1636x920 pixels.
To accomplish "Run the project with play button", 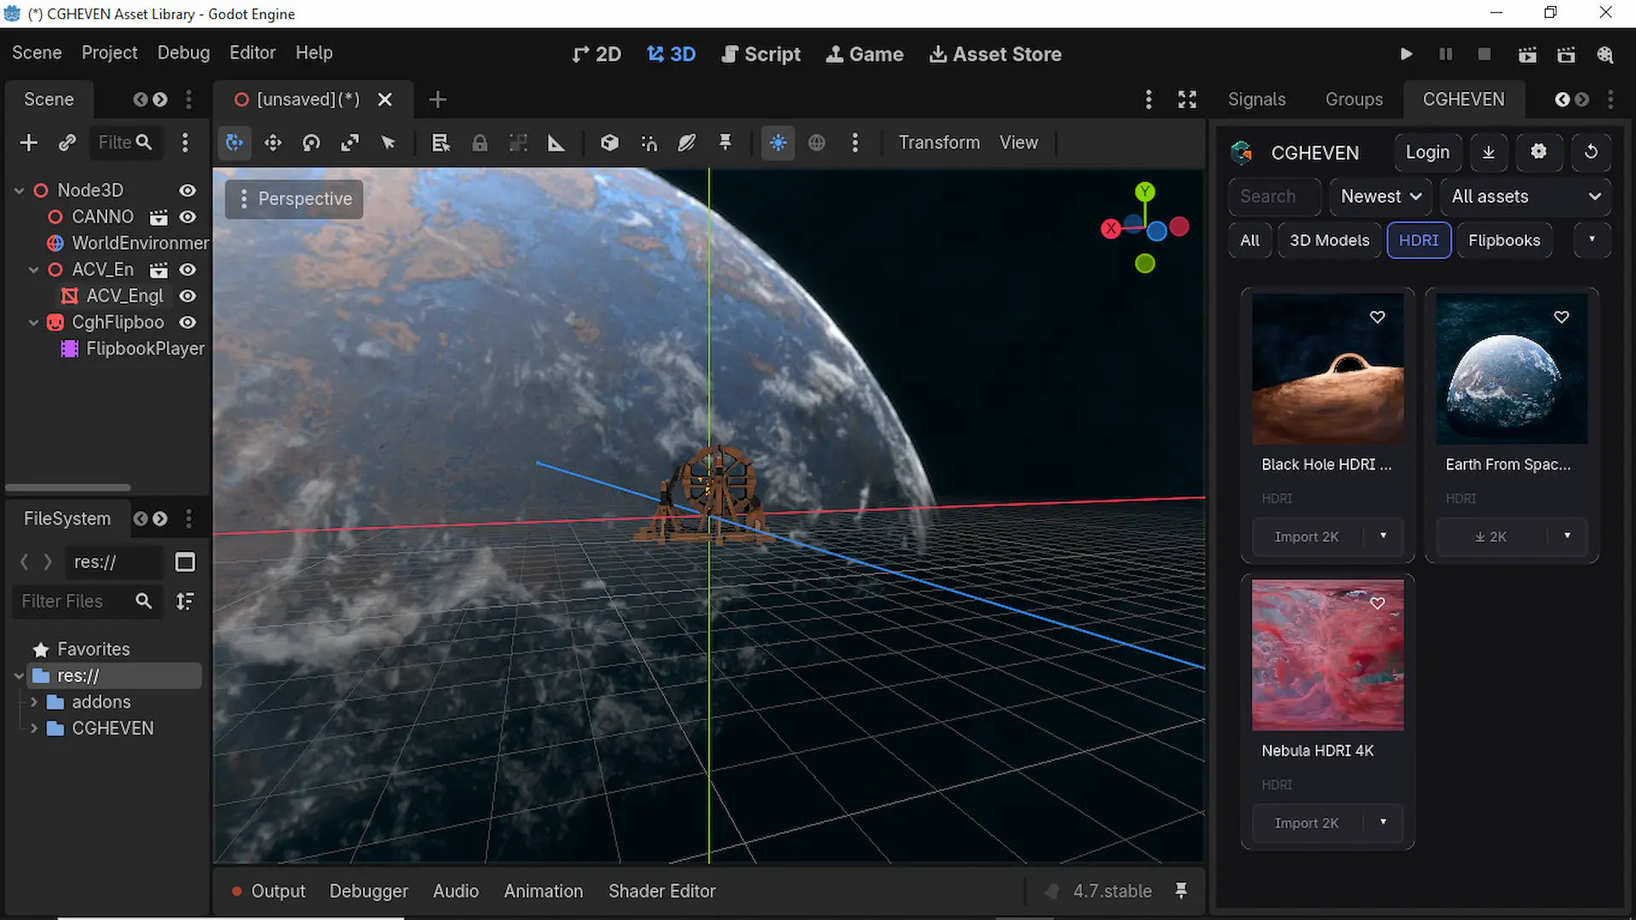I will tap(1406, 55).
